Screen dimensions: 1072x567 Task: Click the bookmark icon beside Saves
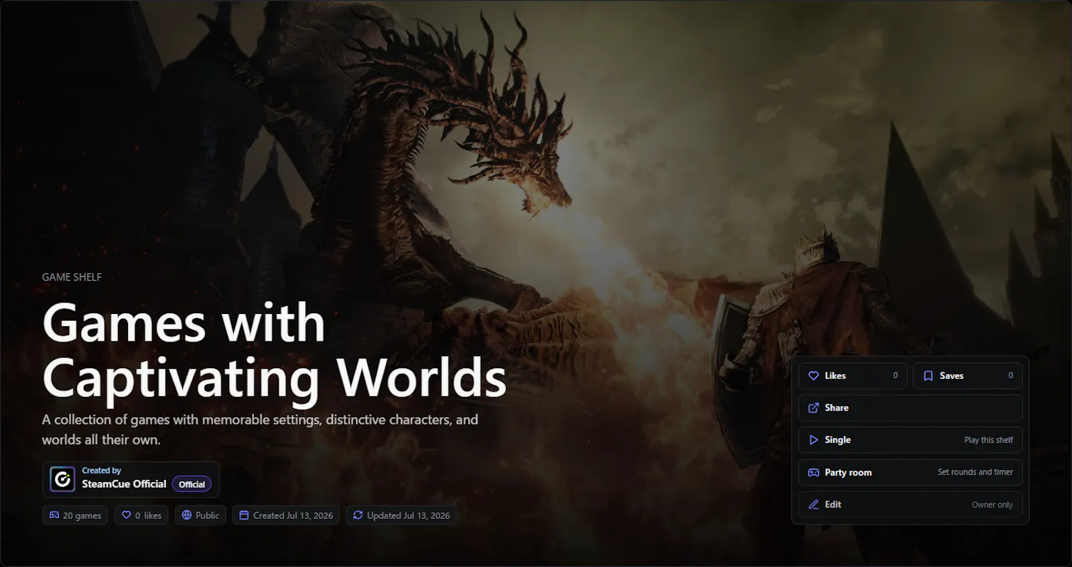tap(928, 376)
